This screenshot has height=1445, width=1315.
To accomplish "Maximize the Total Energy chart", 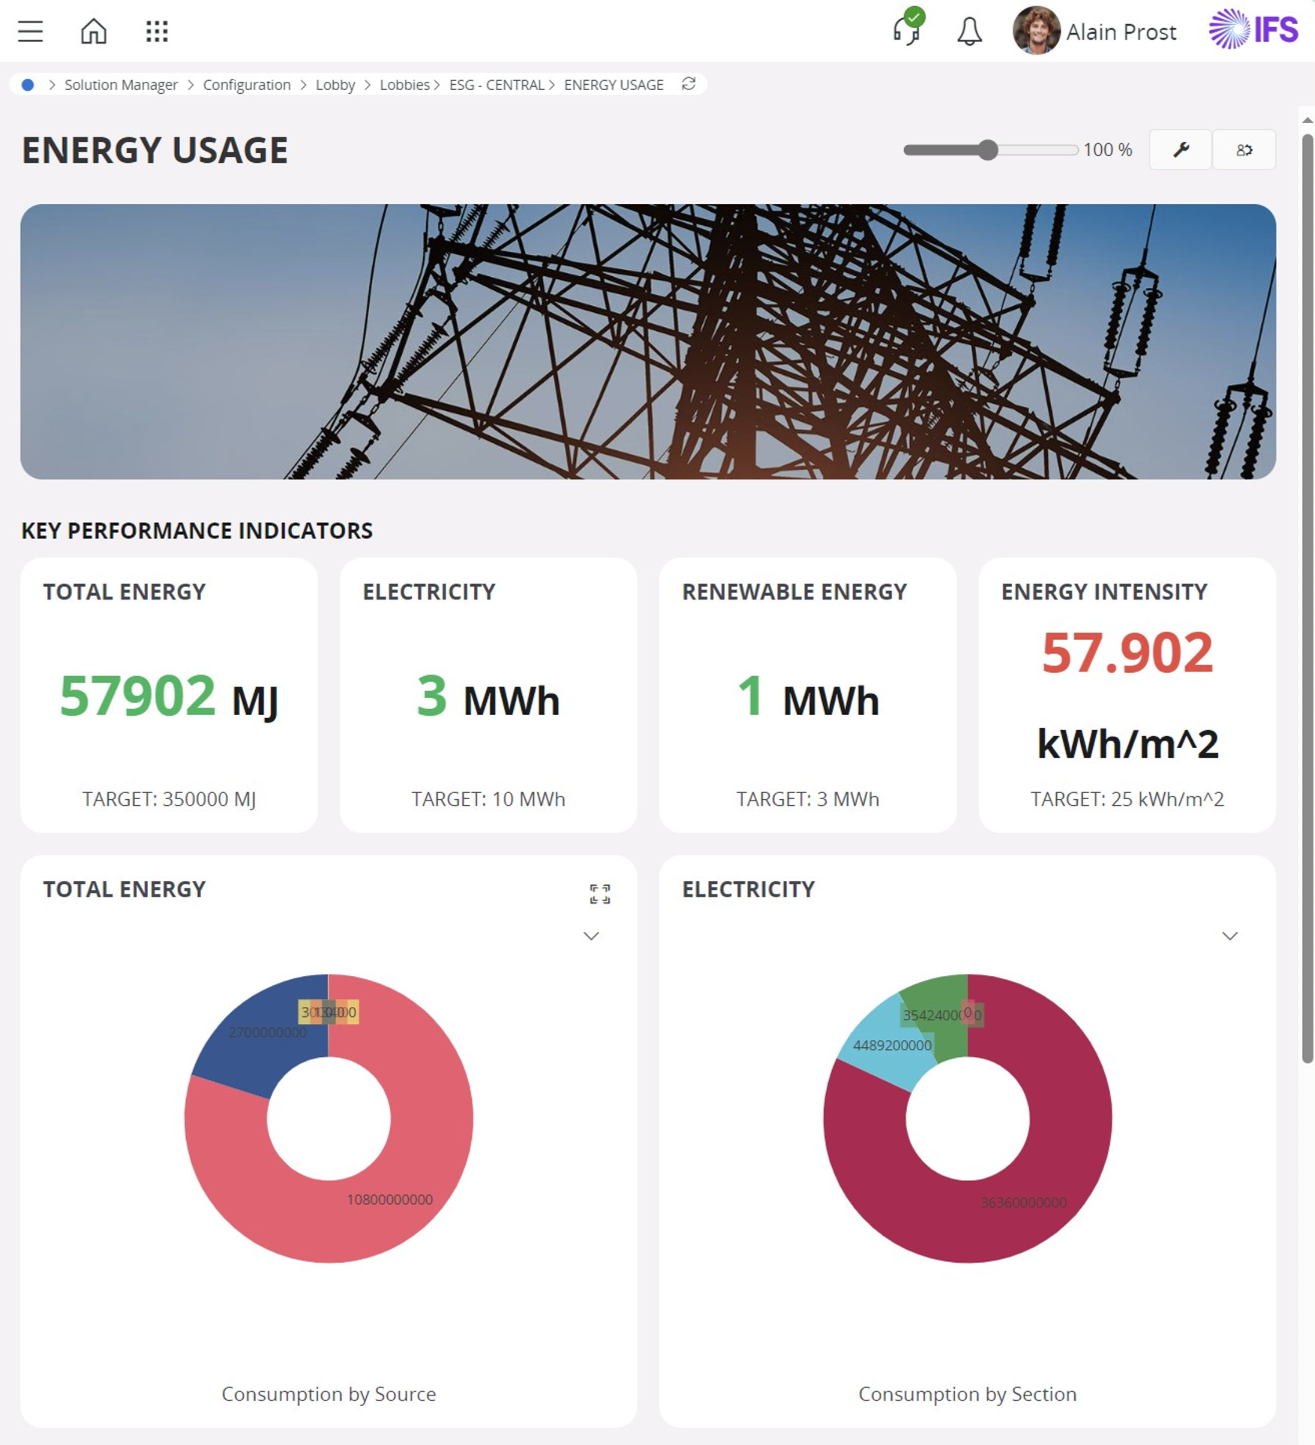I will 599,894.
